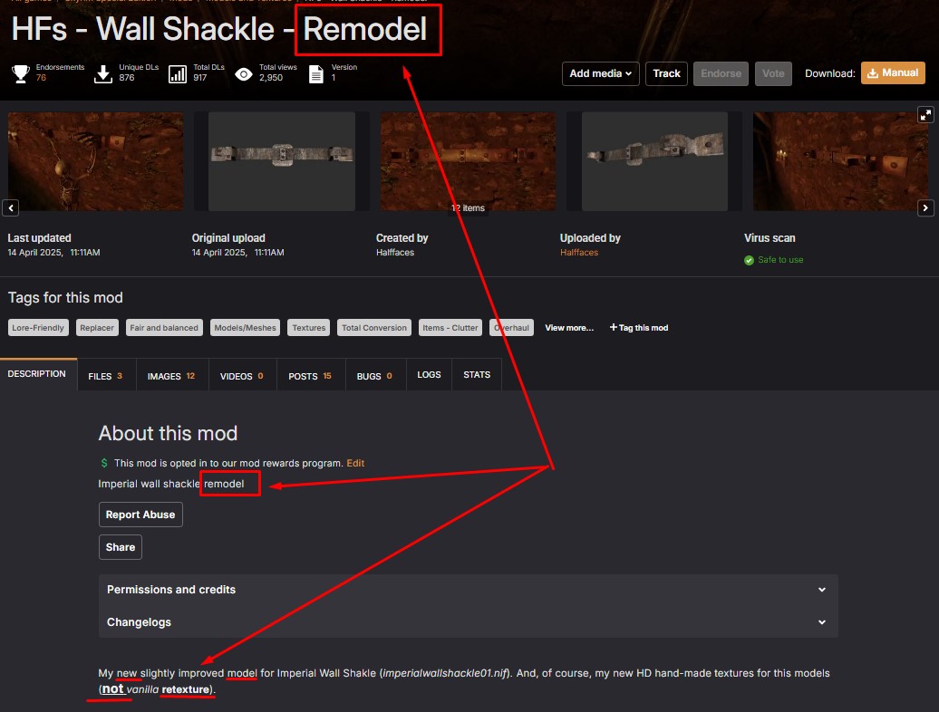This screenshot has width=939, height=712.
Task: Download the mod via Manual button
Action: point(893,73)
